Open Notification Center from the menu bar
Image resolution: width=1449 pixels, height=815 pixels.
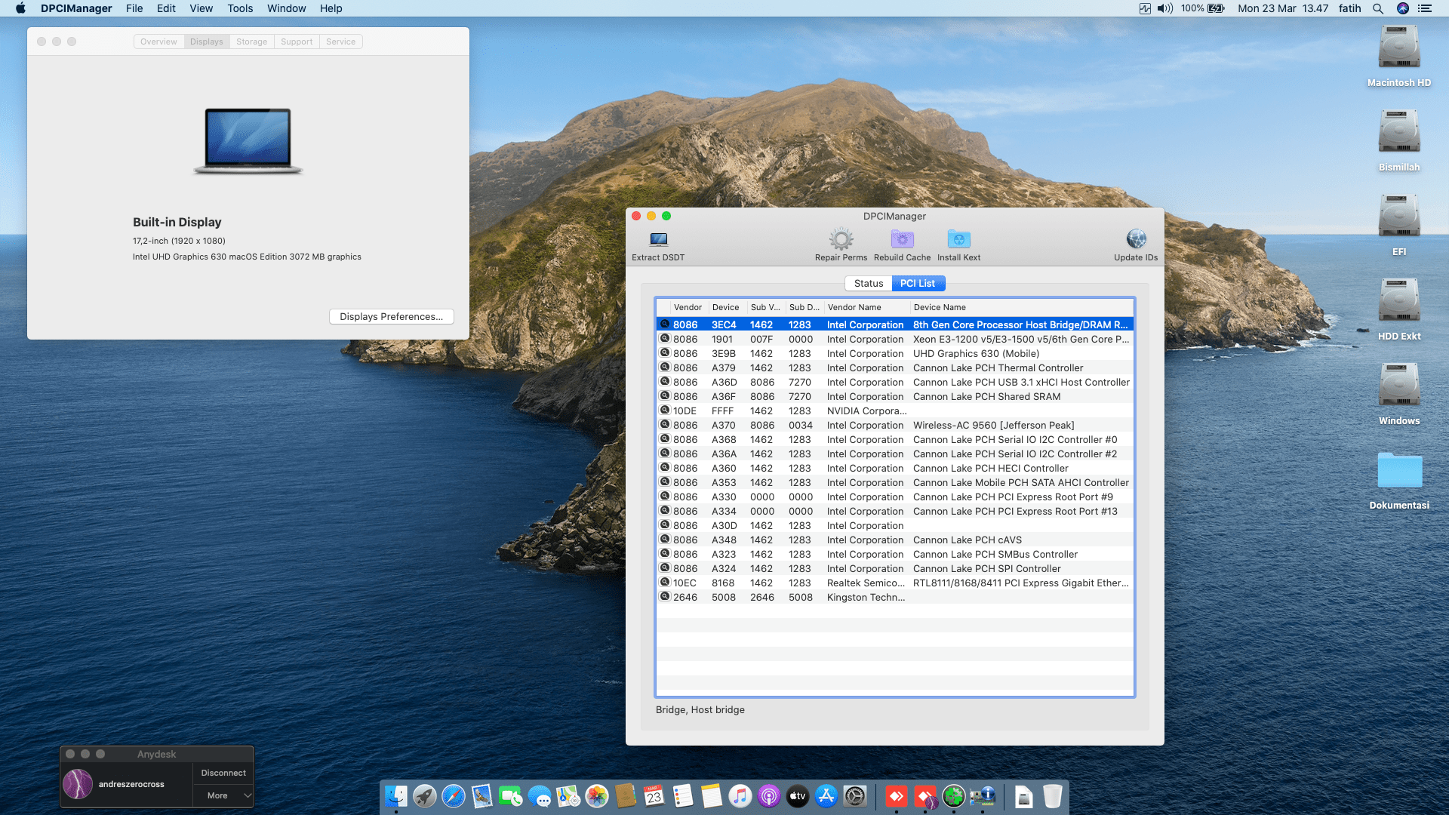[x=1425, y=8]
